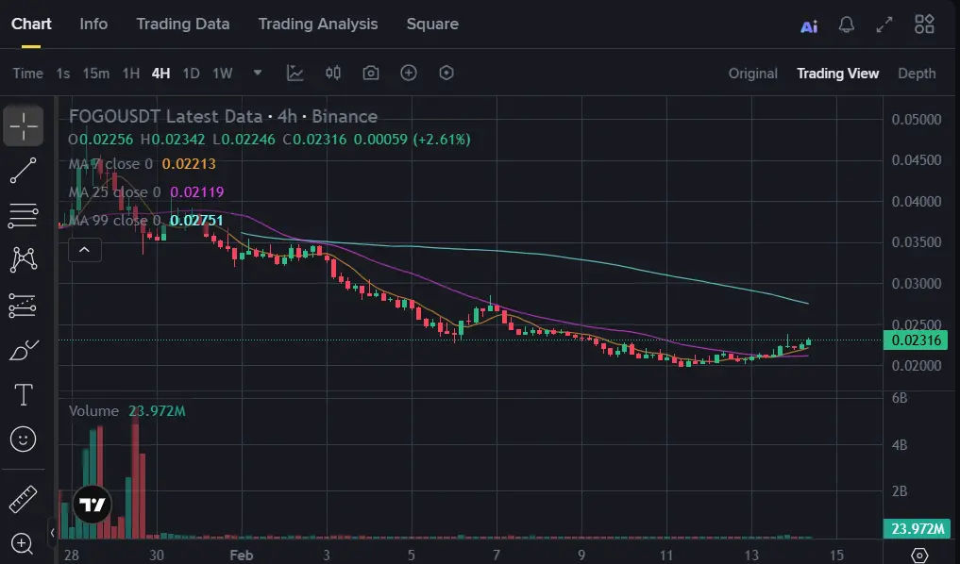Open chart settings hexagon icon
Viewport: 960px width, 564px height.
click(446, 74)
